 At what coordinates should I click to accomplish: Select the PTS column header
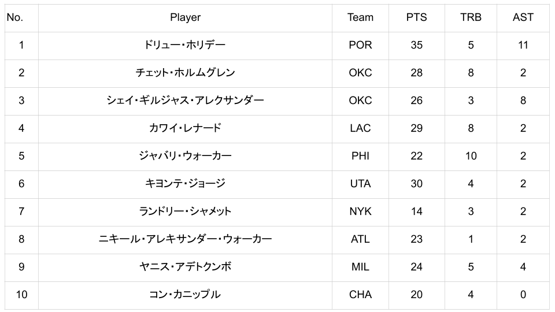pos(416,17)
